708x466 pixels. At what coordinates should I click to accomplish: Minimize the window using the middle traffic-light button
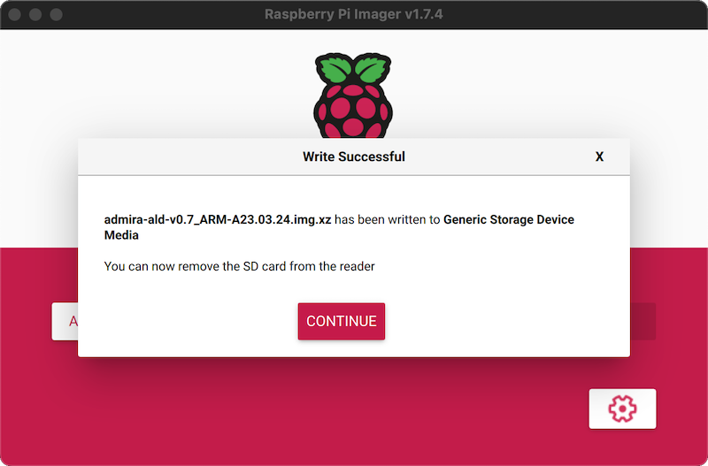coord(36,15)
